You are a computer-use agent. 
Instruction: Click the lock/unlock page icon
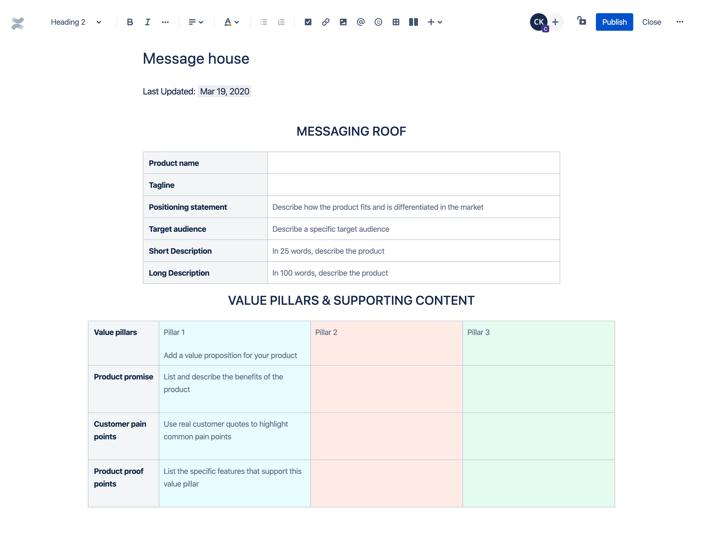pos(581,22)
